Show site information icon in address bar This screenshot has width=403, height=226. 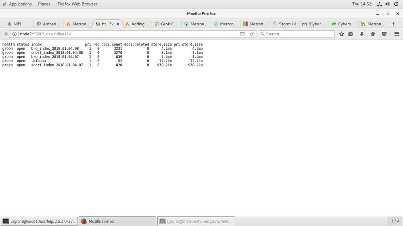[x=15, y=34]
